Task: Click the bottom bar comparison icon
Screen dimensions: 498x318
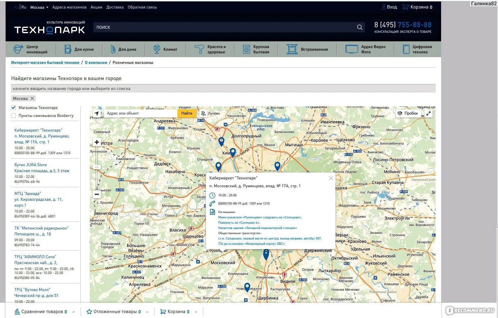Action: click(x=17, y=312)
